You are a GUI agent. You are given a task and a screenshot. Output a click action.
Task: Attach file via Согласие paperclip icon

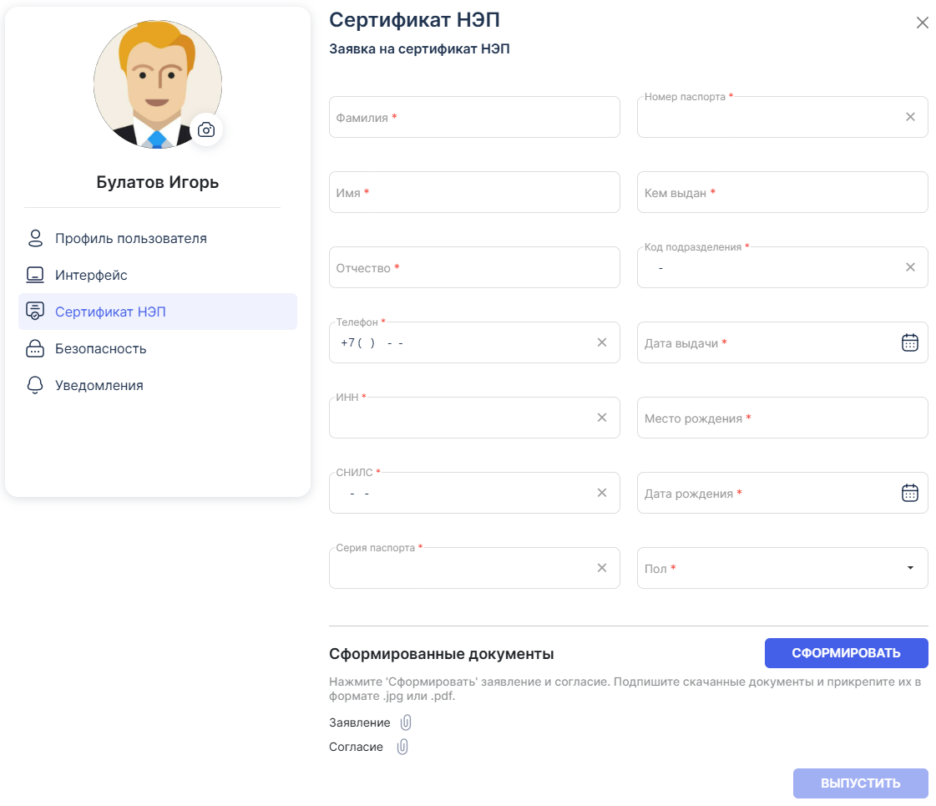click(x=402, y=747)
